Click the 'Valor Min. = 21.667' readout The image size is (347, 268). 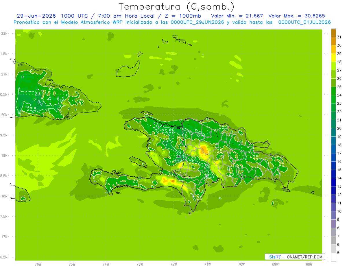pos(237,16)
